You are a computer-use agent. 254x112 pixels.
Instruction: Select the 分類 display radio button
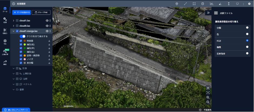click(247, 27)
